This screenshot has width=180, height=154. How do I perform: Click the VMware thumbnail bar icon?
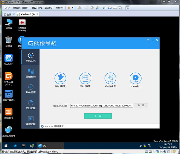coord(110,8)
